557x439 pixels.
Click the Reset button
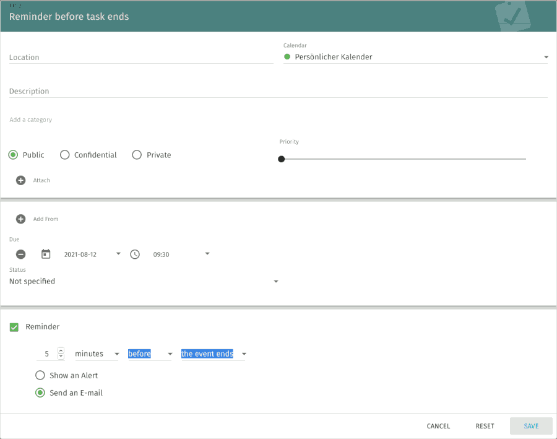tap(485, 426)
